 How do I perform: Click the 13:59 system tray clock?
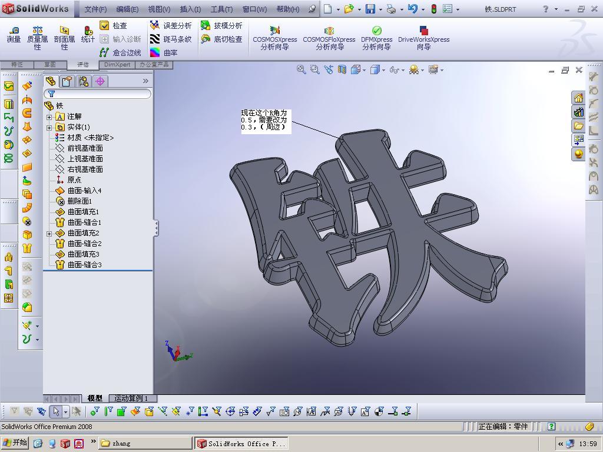click(588, 444)
